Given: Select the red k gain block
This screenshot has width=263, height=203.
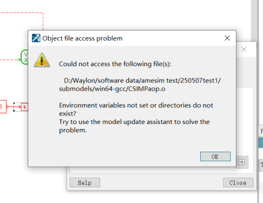Looking at the screenshot, I should click(x=24, y=107).
